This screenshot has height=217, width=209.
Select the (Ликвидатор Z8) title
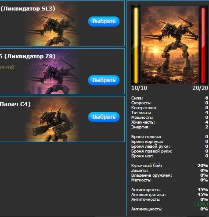tap(30, 57)
